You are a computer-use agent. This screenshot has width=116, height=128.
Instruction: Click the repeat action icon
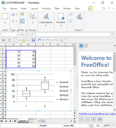click(56, 40)
